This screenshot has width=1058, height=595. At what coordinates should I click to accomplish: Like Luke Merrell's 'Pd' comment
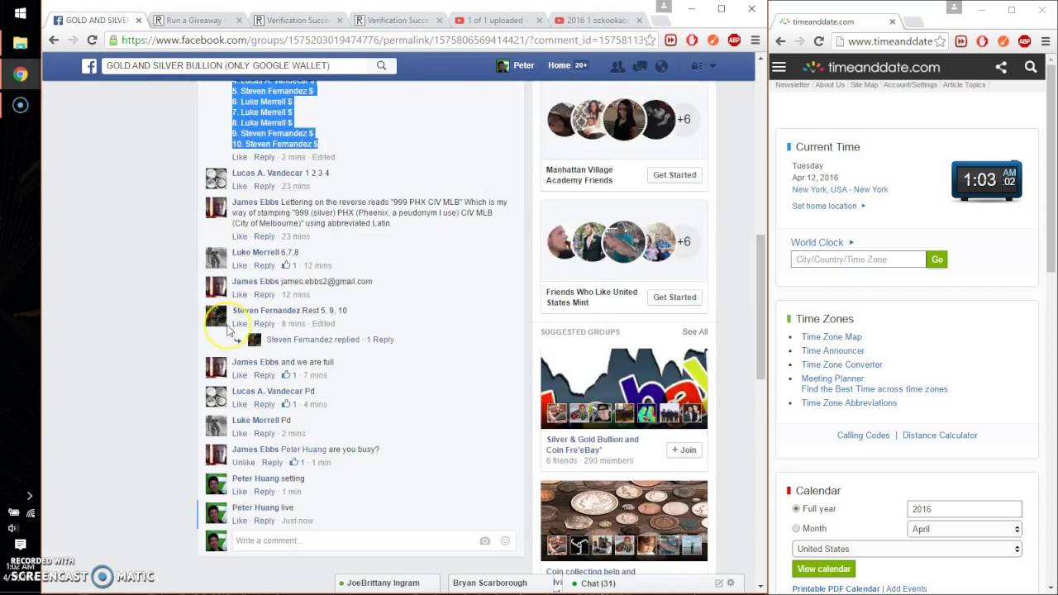[240, 434]
